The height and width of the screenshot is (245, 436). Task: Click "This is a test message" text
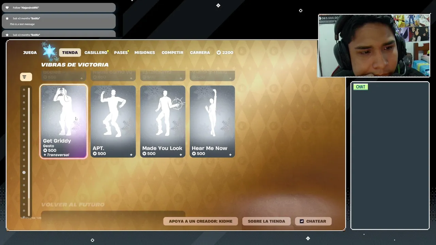(x=22, y=24)
